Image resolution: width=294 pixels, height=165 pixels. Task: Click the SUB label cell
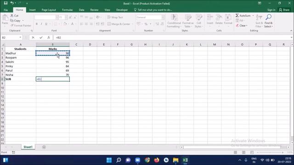(20, 79)
